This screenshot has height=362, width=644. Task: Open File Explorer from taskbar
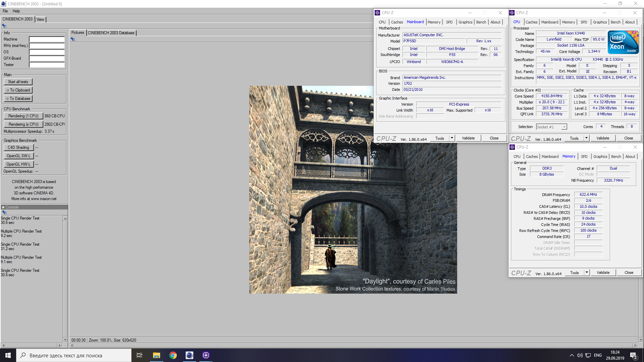point(156,355)
